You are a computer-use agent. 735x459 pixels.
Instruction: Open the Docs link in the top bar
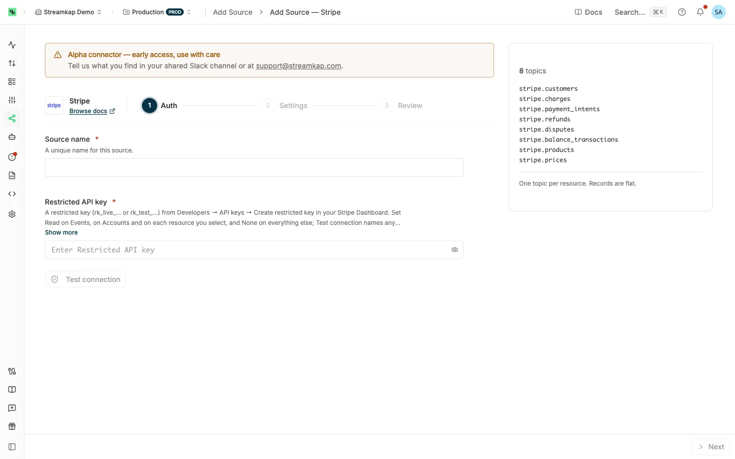[589, 12]
